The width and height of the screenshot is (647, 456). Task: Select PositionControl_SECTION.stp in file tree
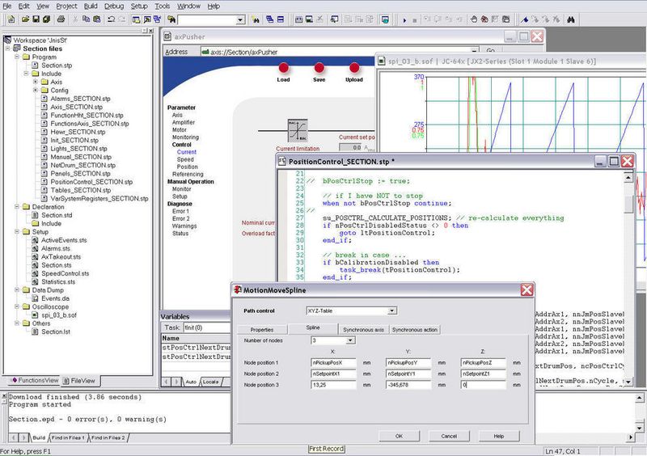(91, 182)
